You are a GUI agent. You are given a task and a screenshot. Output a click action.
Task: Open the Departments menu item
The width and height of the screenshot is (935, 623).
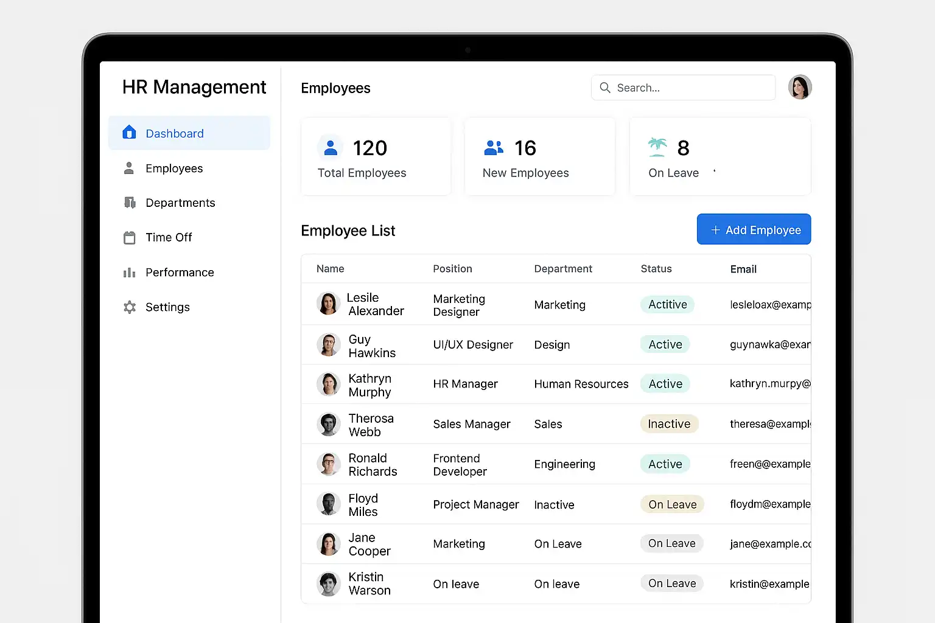[180, 203]
